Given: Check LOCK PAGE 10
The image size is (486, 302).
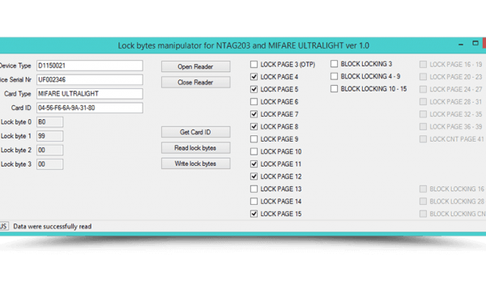Looking at the screenshot, I should (254, 151).
